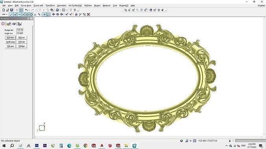The width and height of the screenshot is (266, 149).
Task: Open After Effects from the taskbar
Action: [x=45, y=145]
